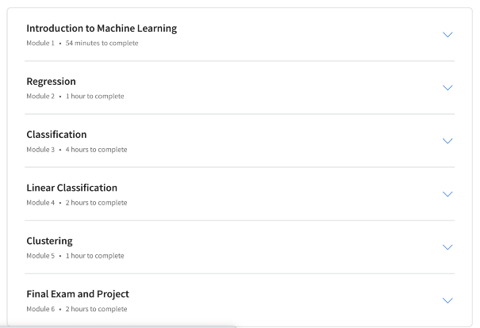Select the Regression module title

click(52, 82)
